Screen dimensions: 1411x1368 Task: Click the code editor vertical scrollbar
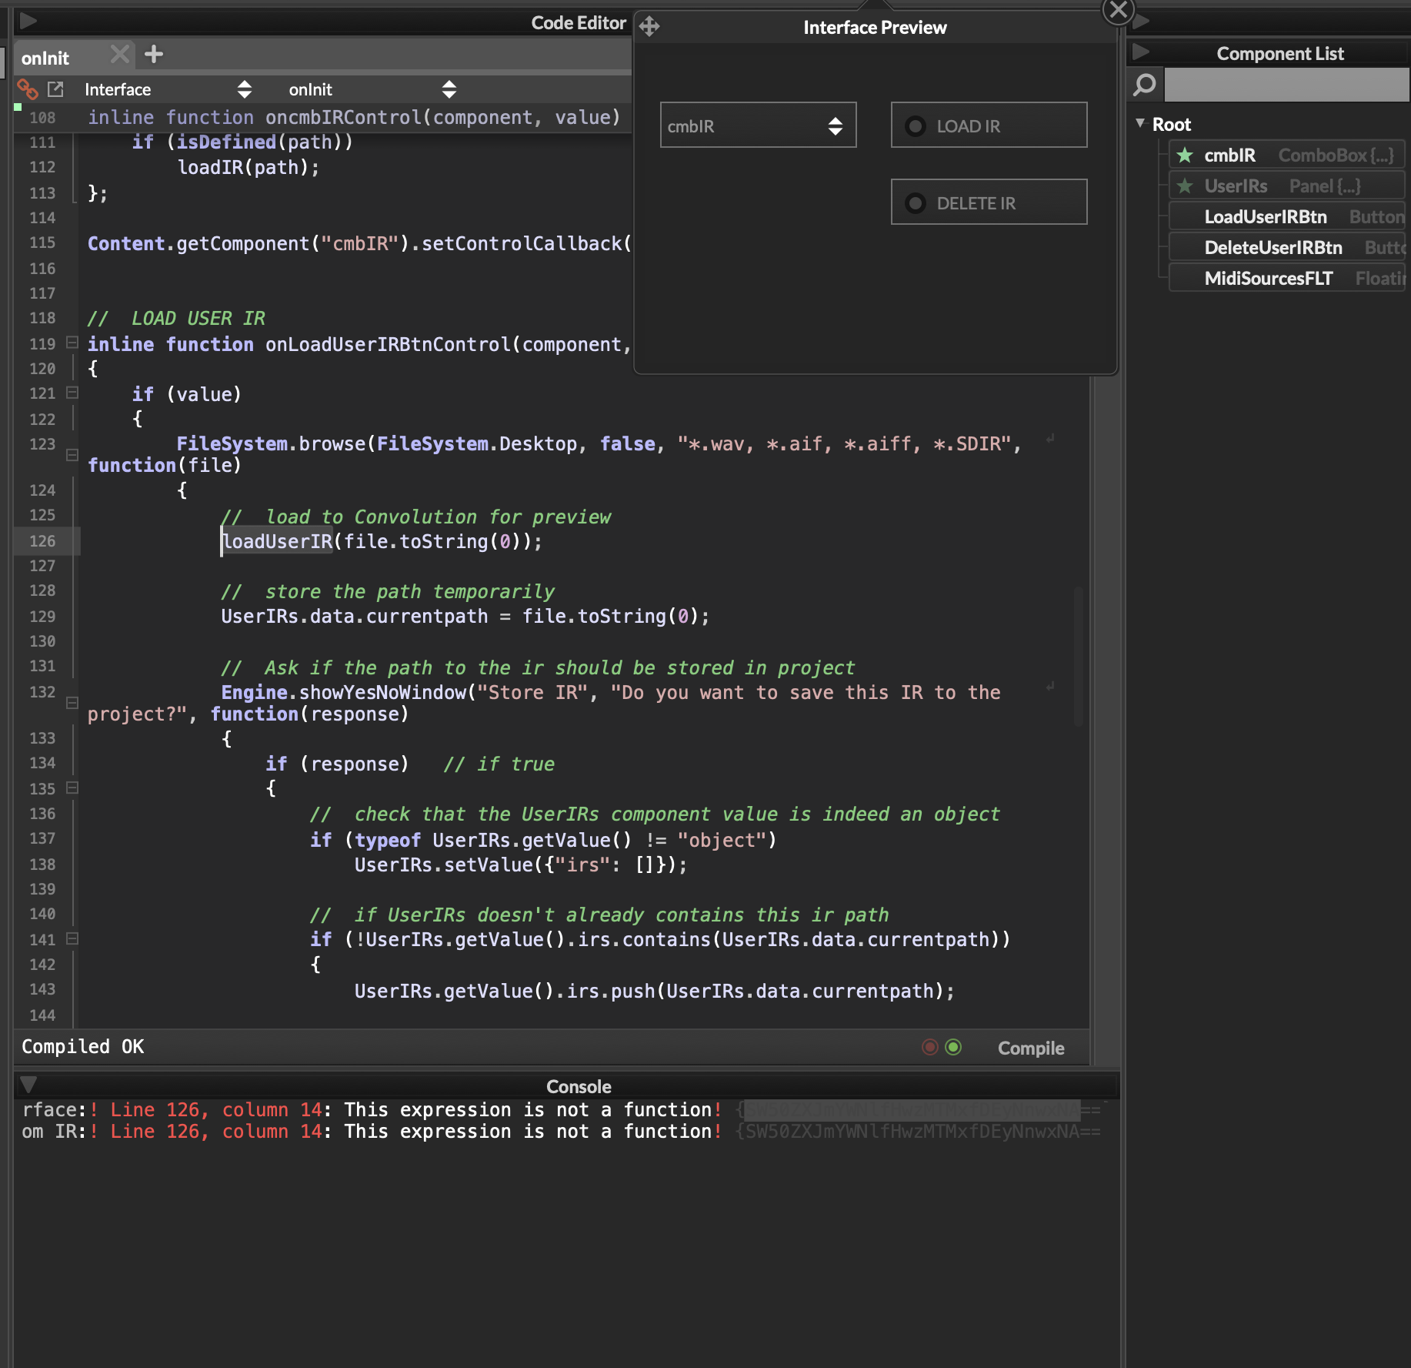[x=1079, y=656]
